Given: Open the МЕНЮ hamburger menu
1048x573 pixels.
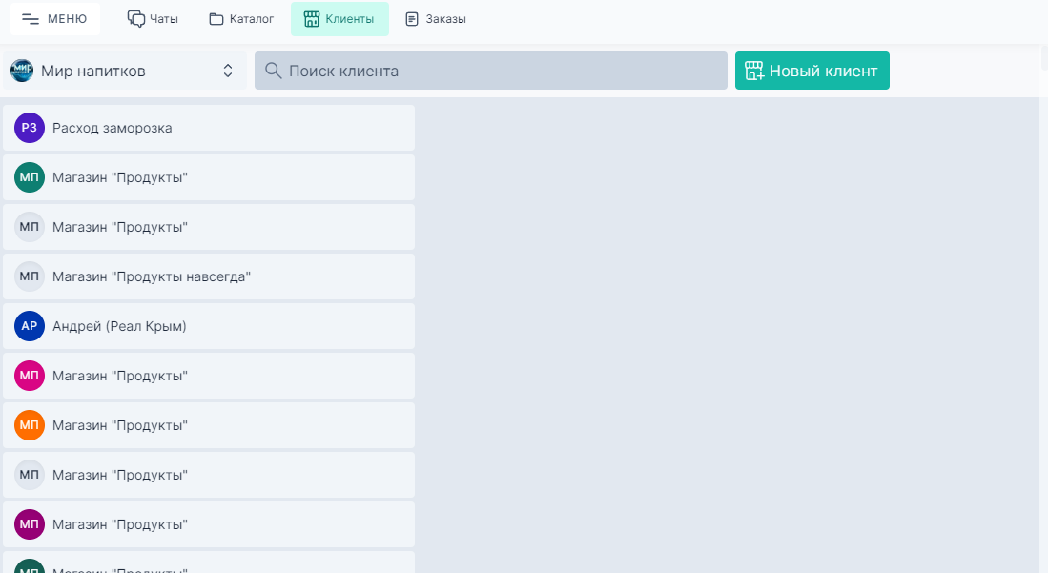Looking at the screenshot, I should tap(54, 19).
